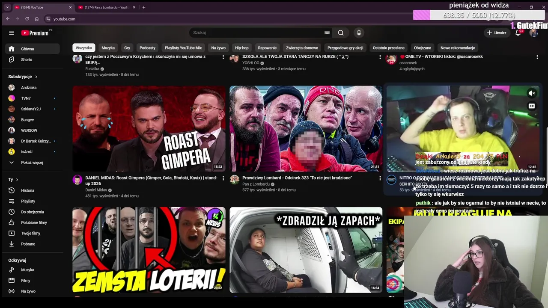Select the Playlisty YouTube Mix chip
This screenshot has width=548, height=308.
tap(183, 48)
